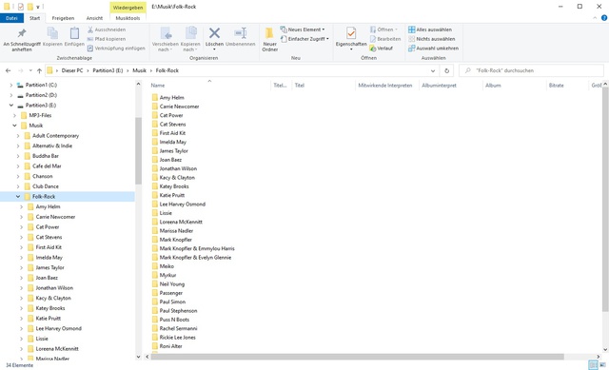Image resolution: width=609 pixels, height=370 pixels.
Task: Open Kopieren nach menu
Action: tap(190, 39)
